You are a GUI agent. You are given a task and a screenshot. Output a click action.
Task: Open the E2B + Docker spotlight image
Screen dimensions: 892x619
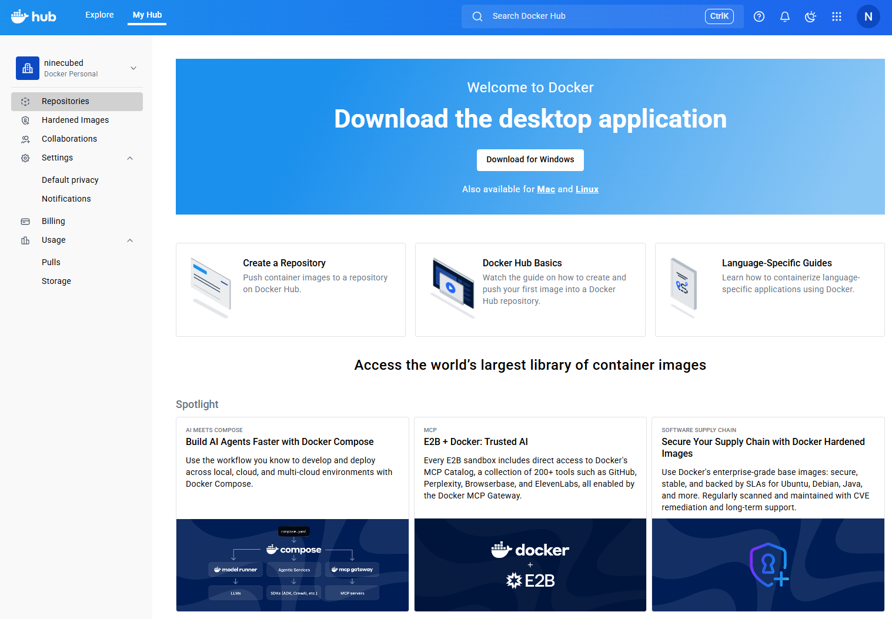pyautogui.click(x=530, y=565)
